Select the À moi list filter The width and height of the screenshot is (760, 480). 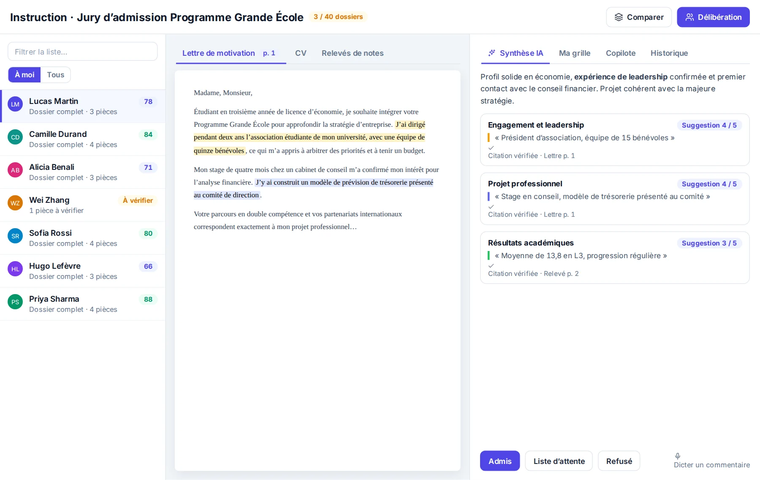pos(24,75)
